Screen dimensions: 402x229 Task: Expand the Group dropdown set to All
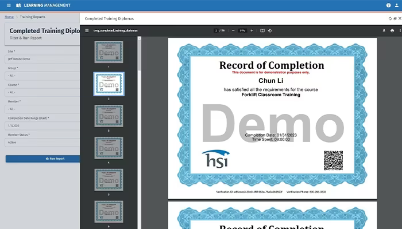click(x=42, y=76)
